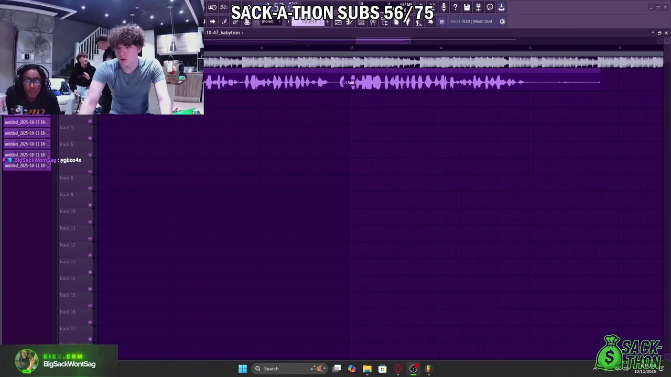Click the right-arrow icon on second toolbar row
This screenshot has height=377, width=671.
pyautogui.click(x=213, y=21)
